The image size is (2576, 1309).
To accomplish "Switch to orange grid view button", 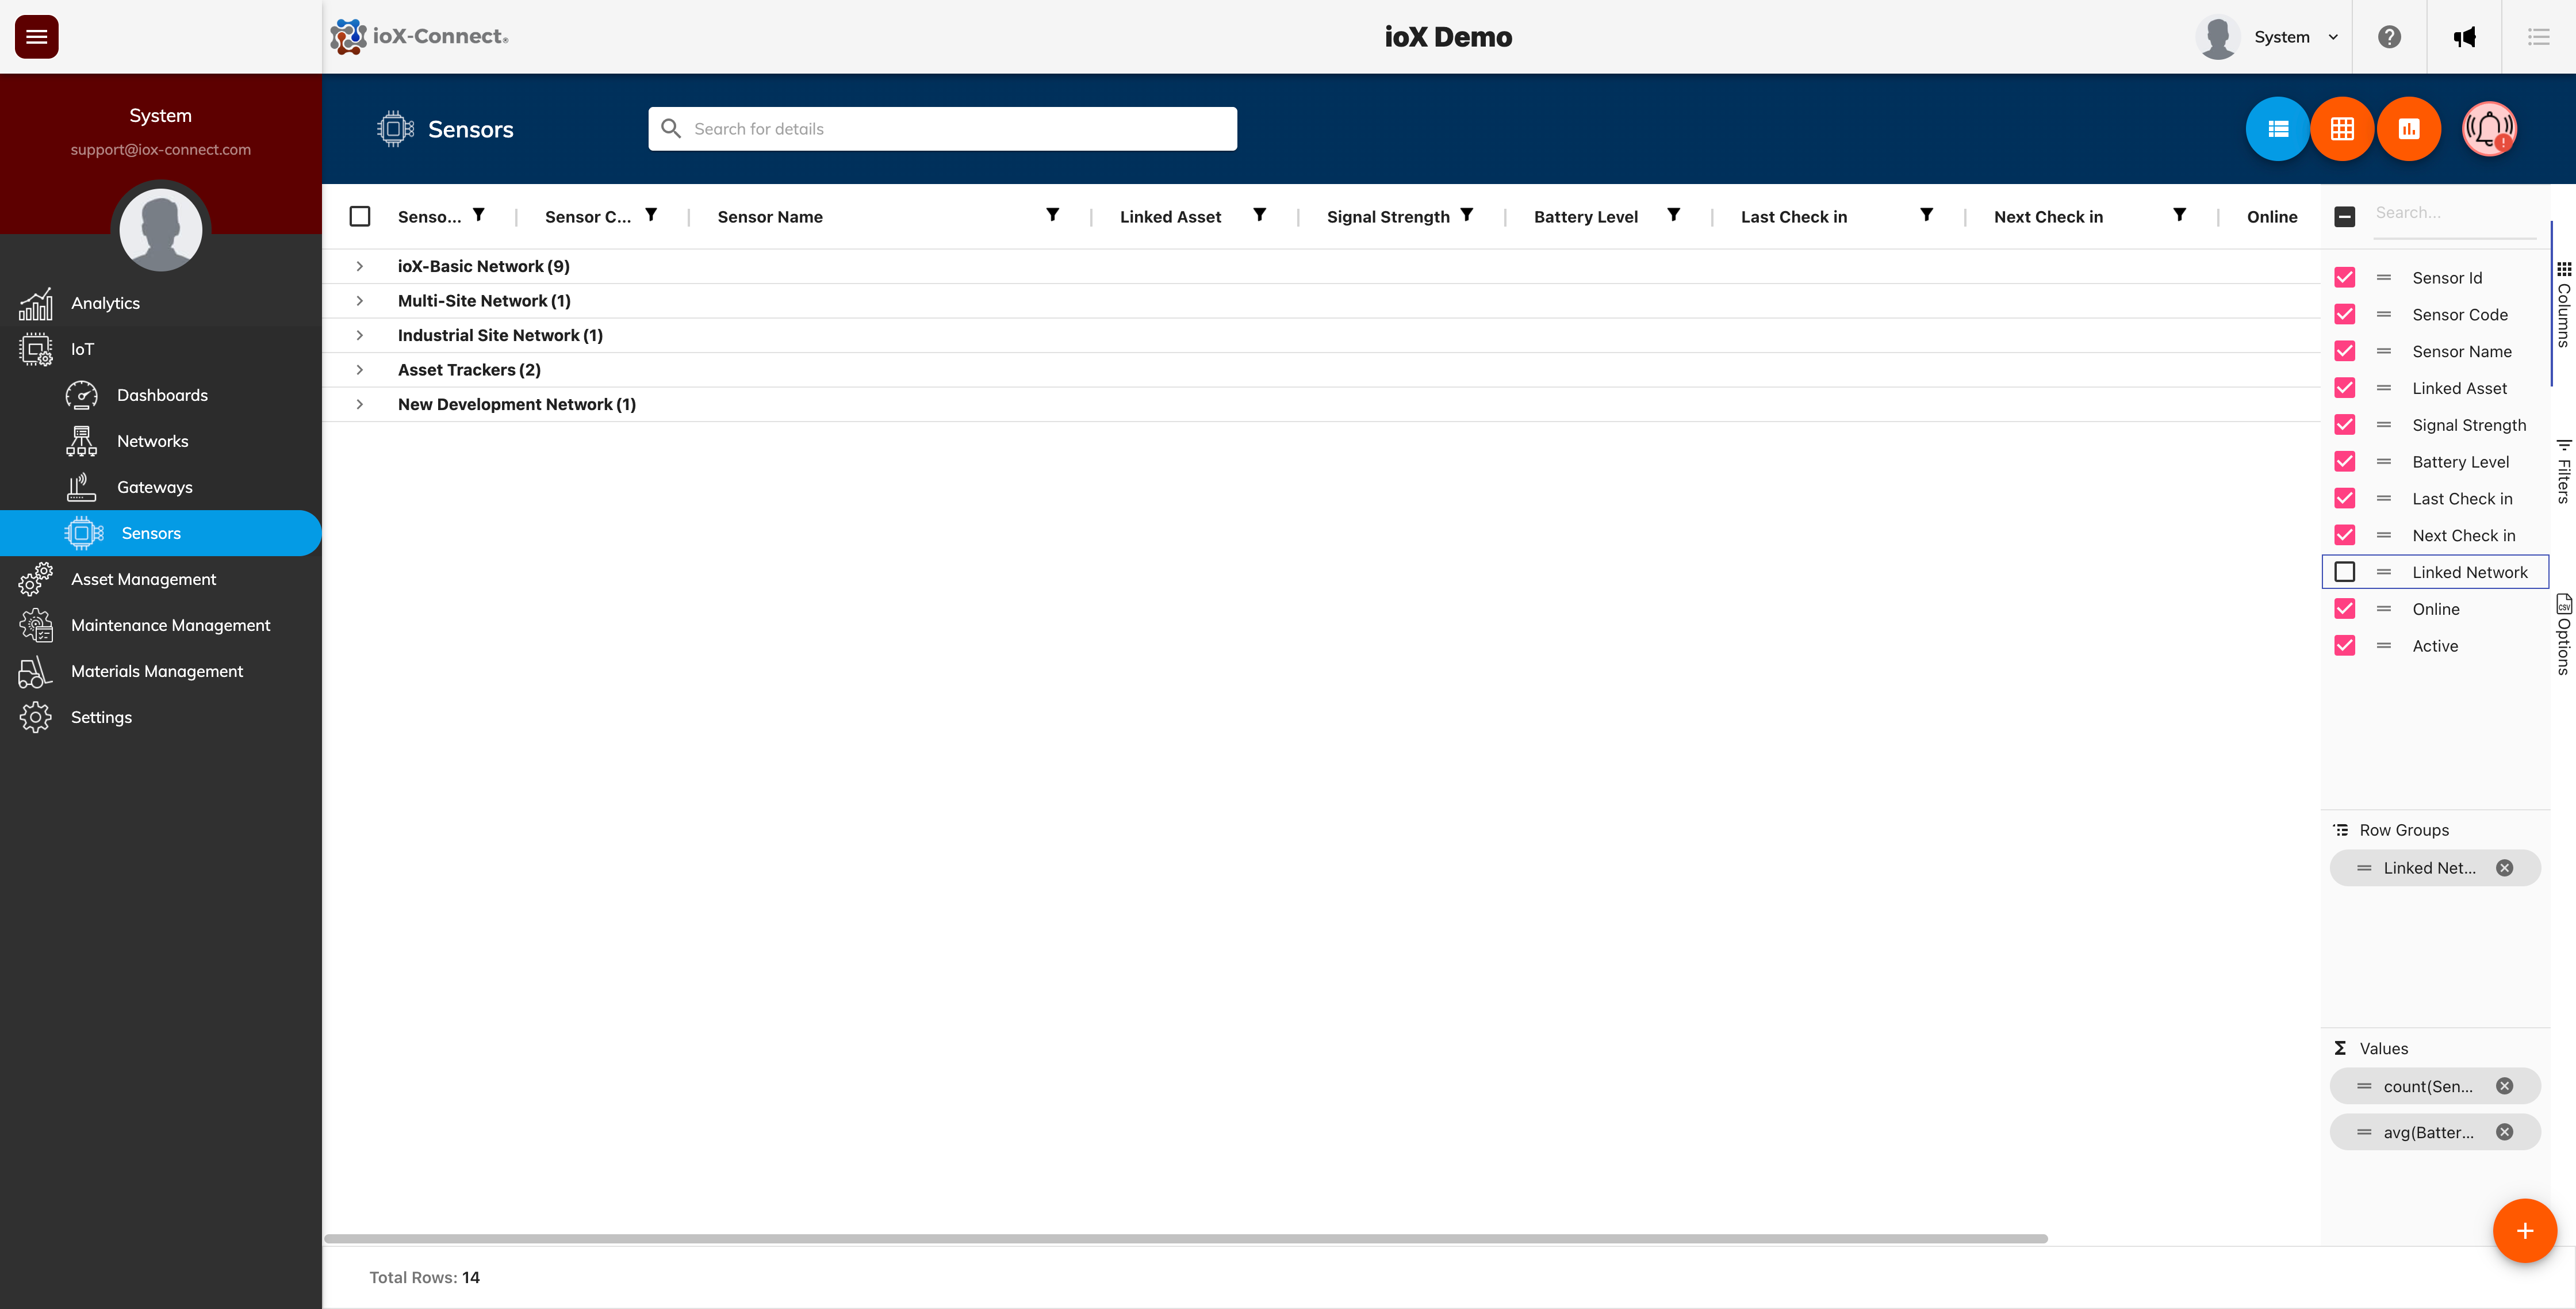I will (x=2342, y=129).
